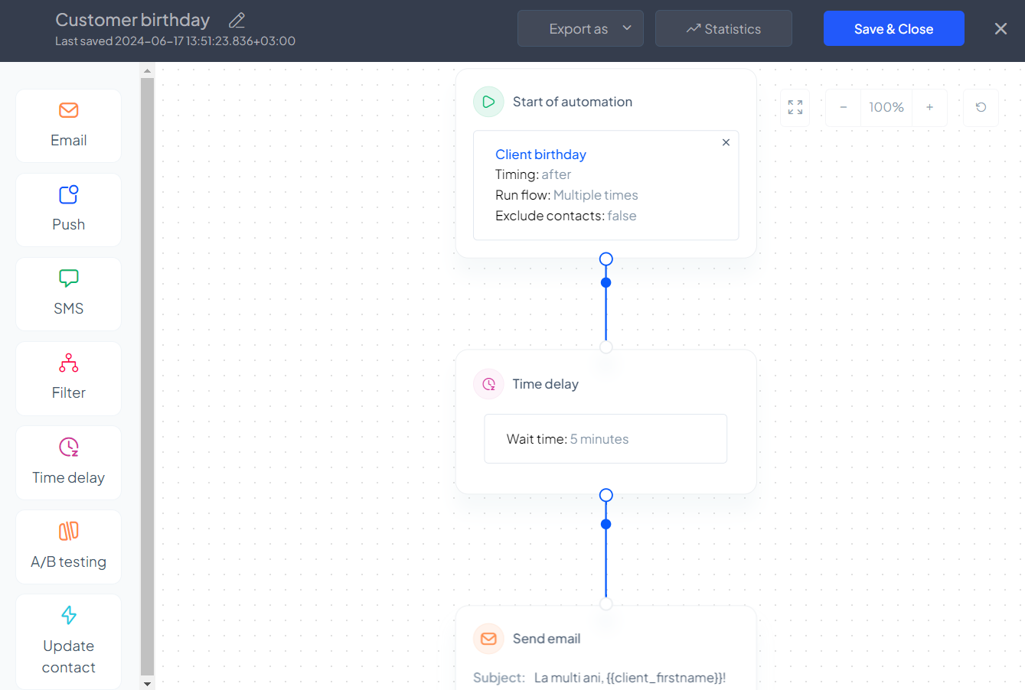The height and width of the screenshot is (690, 1025).
Task: Select the Email block in sidebar
Action: pos(69,125)
